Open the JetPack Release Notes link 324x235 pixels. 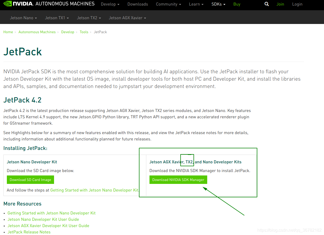pos(29,232)
